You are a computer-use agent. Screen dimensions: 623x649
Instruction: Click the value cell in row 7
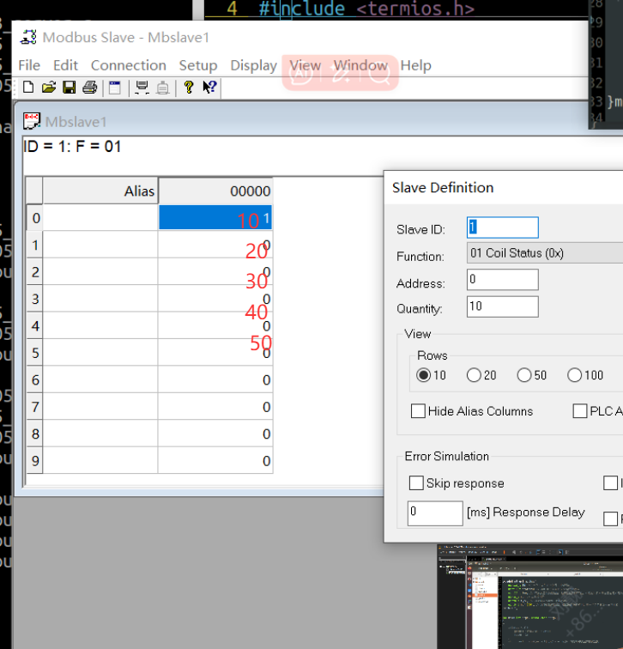pyautogui.click(x=215, y=406)
